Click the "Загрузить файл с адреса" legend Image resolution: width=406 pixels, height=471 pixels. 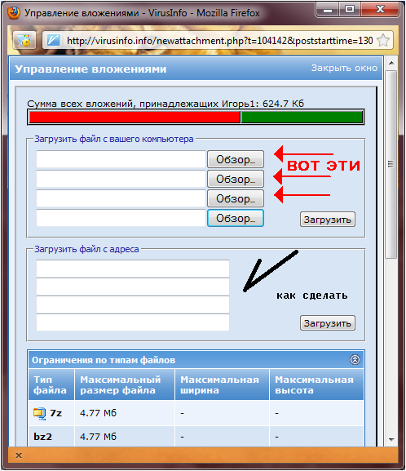point(86,249)
